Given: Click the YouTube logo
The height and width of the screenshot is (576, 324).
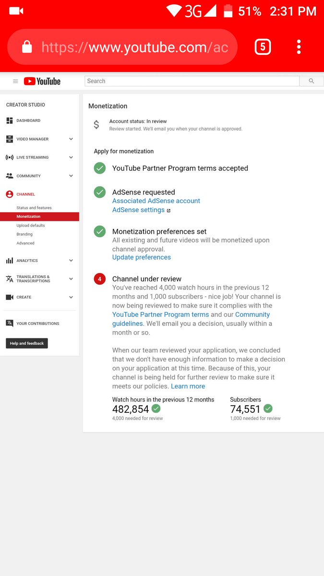Looking at the screenshot, I should (42, 81).
